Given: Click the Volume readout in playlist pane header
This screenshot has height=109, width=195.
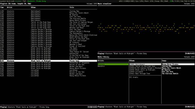Looking at the screenshot, I should [x=92, y=4].
